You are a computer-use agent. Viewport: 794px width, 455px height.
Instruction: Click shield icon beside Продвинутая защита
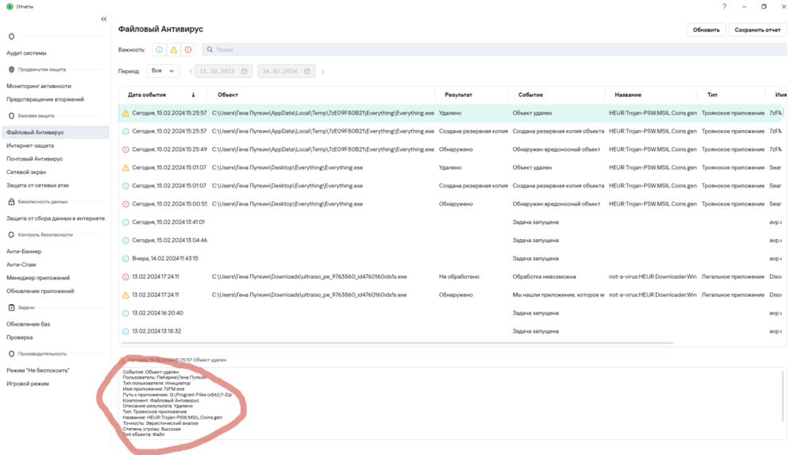point(12,69)
